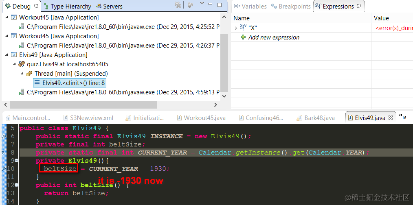Image resolution: width=413 pixels, height=205 pixels.
Task: Minimize the Debug view panel
Action: (210, 4)
